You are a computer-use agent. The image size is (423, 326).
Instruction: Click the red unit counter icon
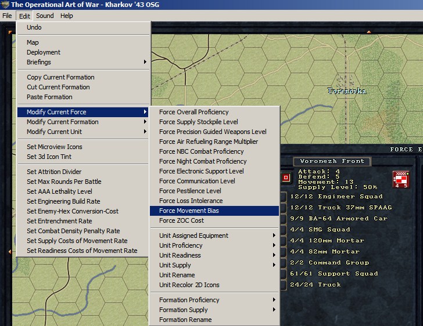click(x=401, y=179)
